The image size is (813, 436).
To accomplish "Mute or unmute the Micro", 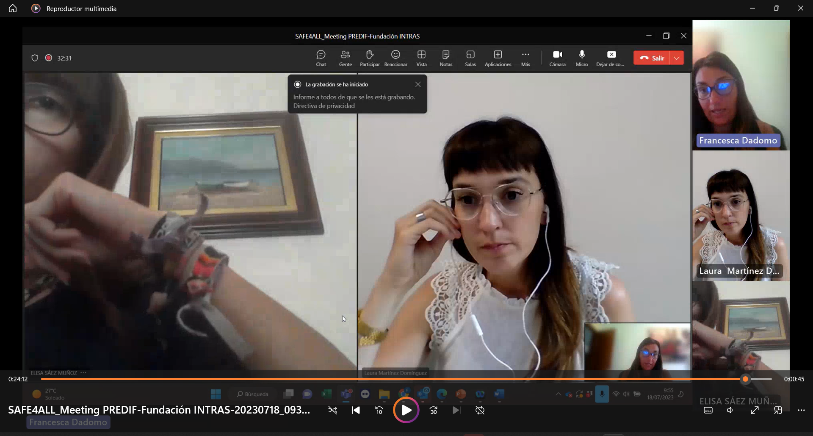I will (x=582, y=58).
